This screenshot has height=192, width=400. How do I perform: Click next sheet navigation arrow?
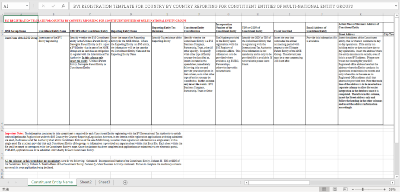tap(16, 183)
